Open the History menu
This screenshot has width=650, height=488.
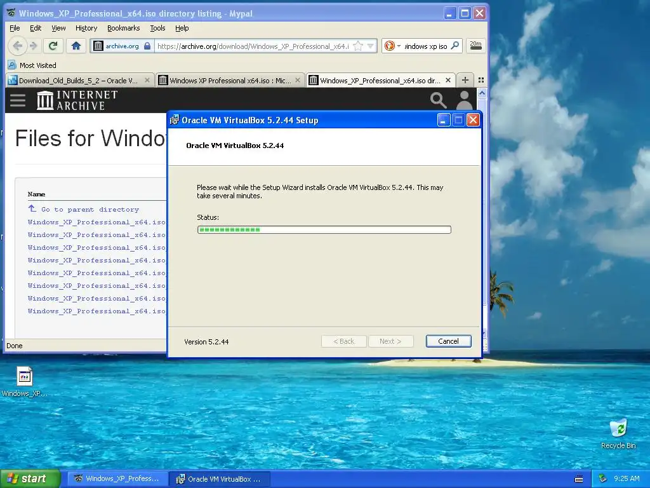click(x=86, y=28)
